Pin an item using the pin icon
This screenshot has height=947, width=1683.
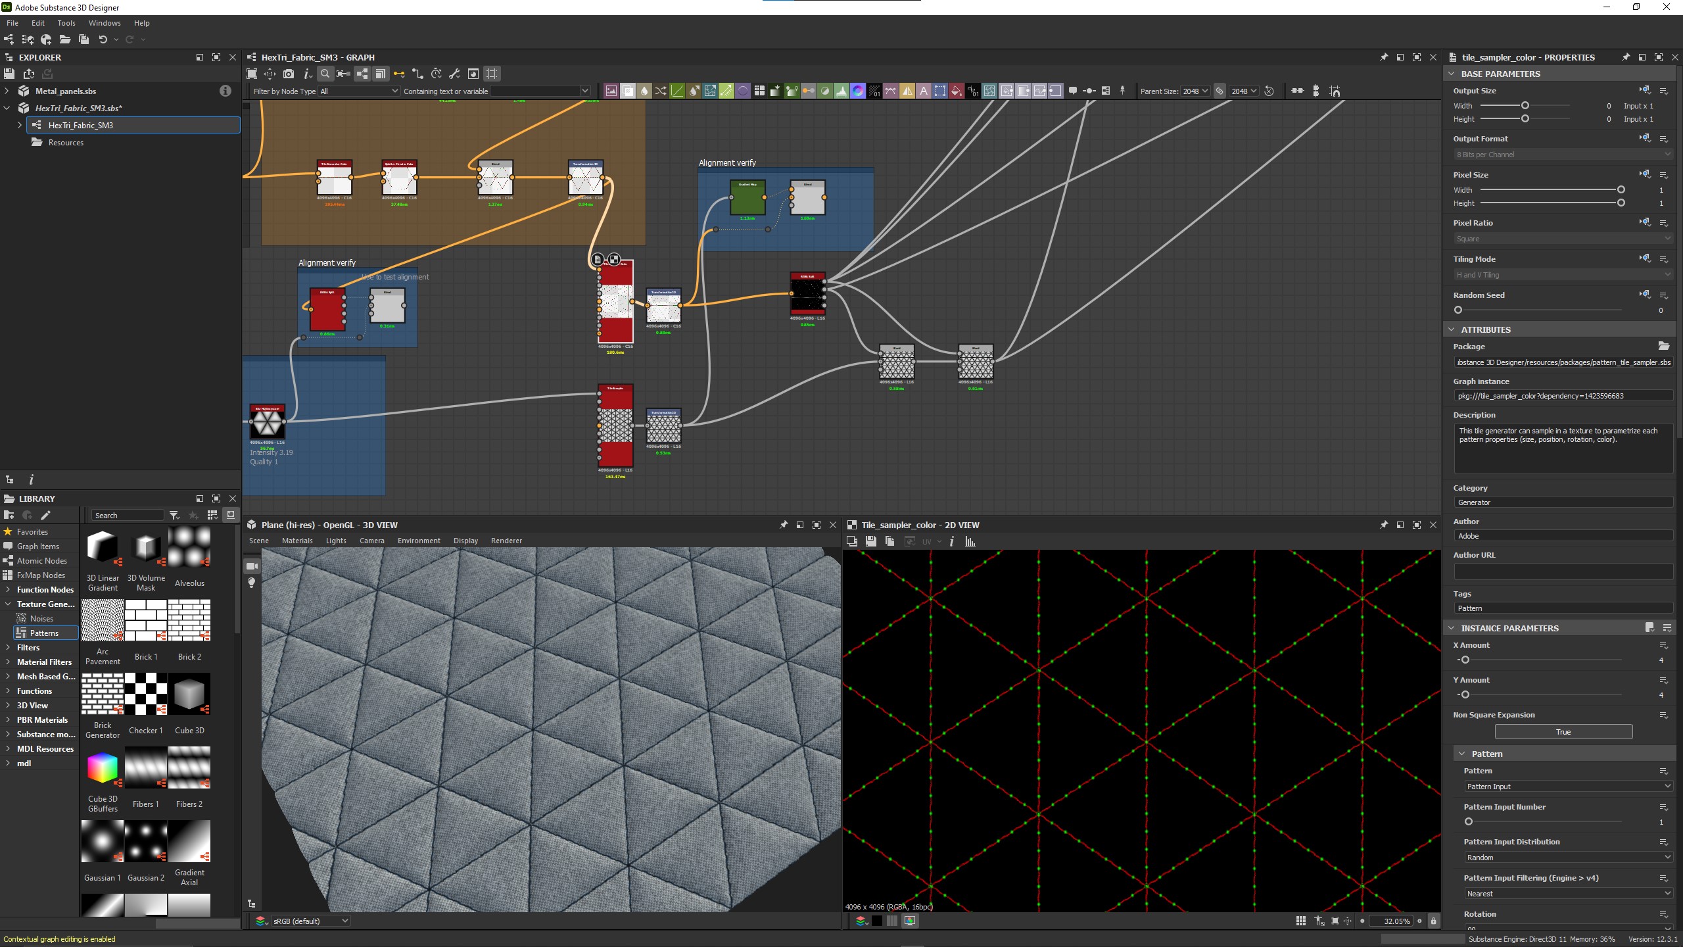pos(1122,90)
